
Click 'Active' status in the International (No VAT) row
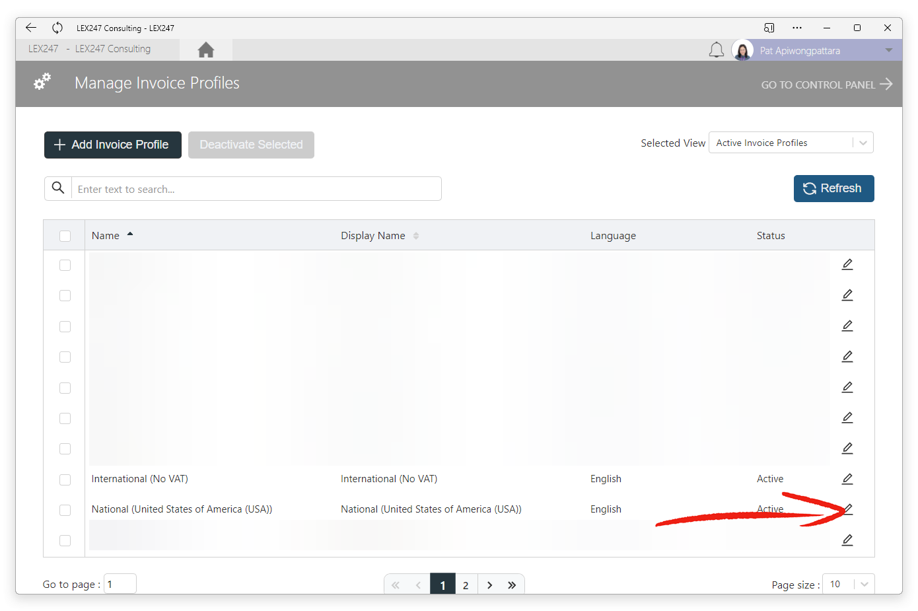coord(770,479)
